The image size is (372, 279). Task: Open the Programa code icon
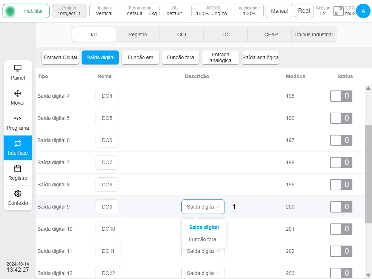pos(18,118)
